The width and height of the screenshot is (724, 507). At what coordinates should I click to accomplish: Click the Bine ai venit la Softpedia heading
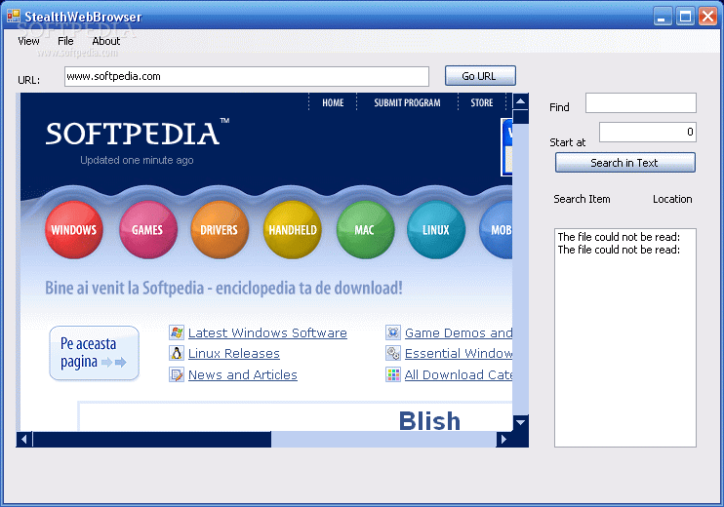click(223, 288)
